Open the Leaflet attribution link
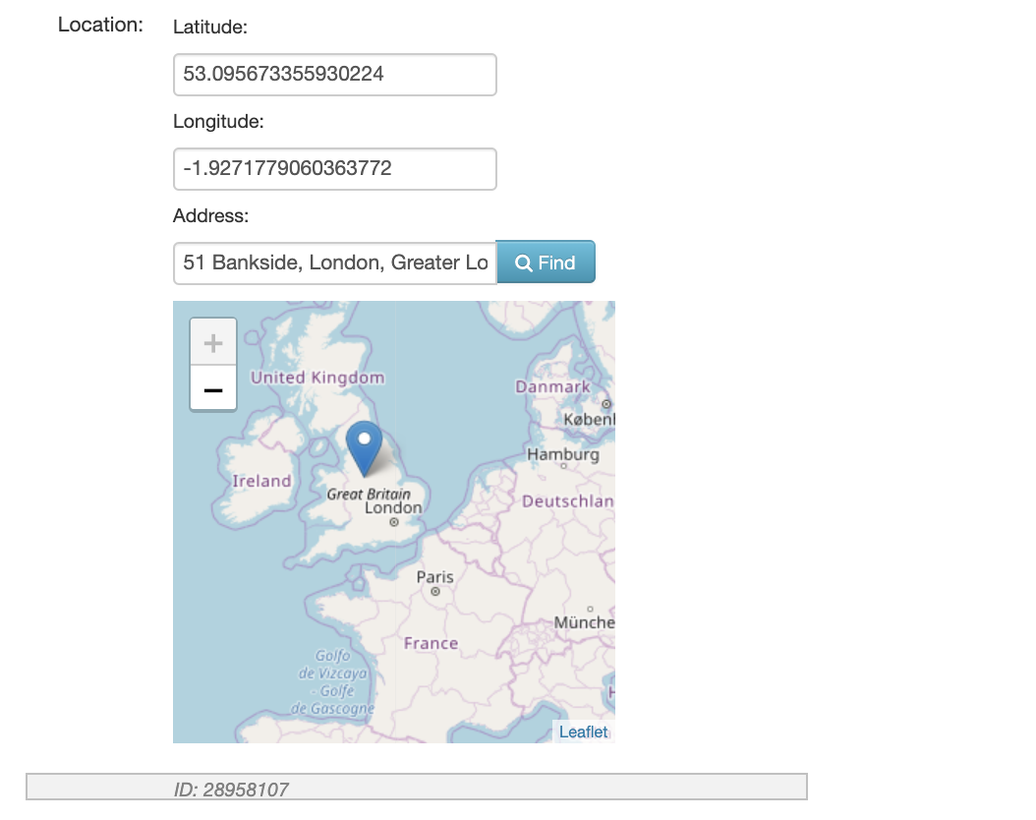This screenshot has height=820, width=1036. pos(583,732)
